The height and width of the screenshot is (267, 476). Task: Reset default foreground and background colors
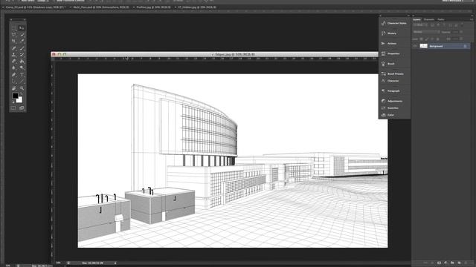[13, 102]
